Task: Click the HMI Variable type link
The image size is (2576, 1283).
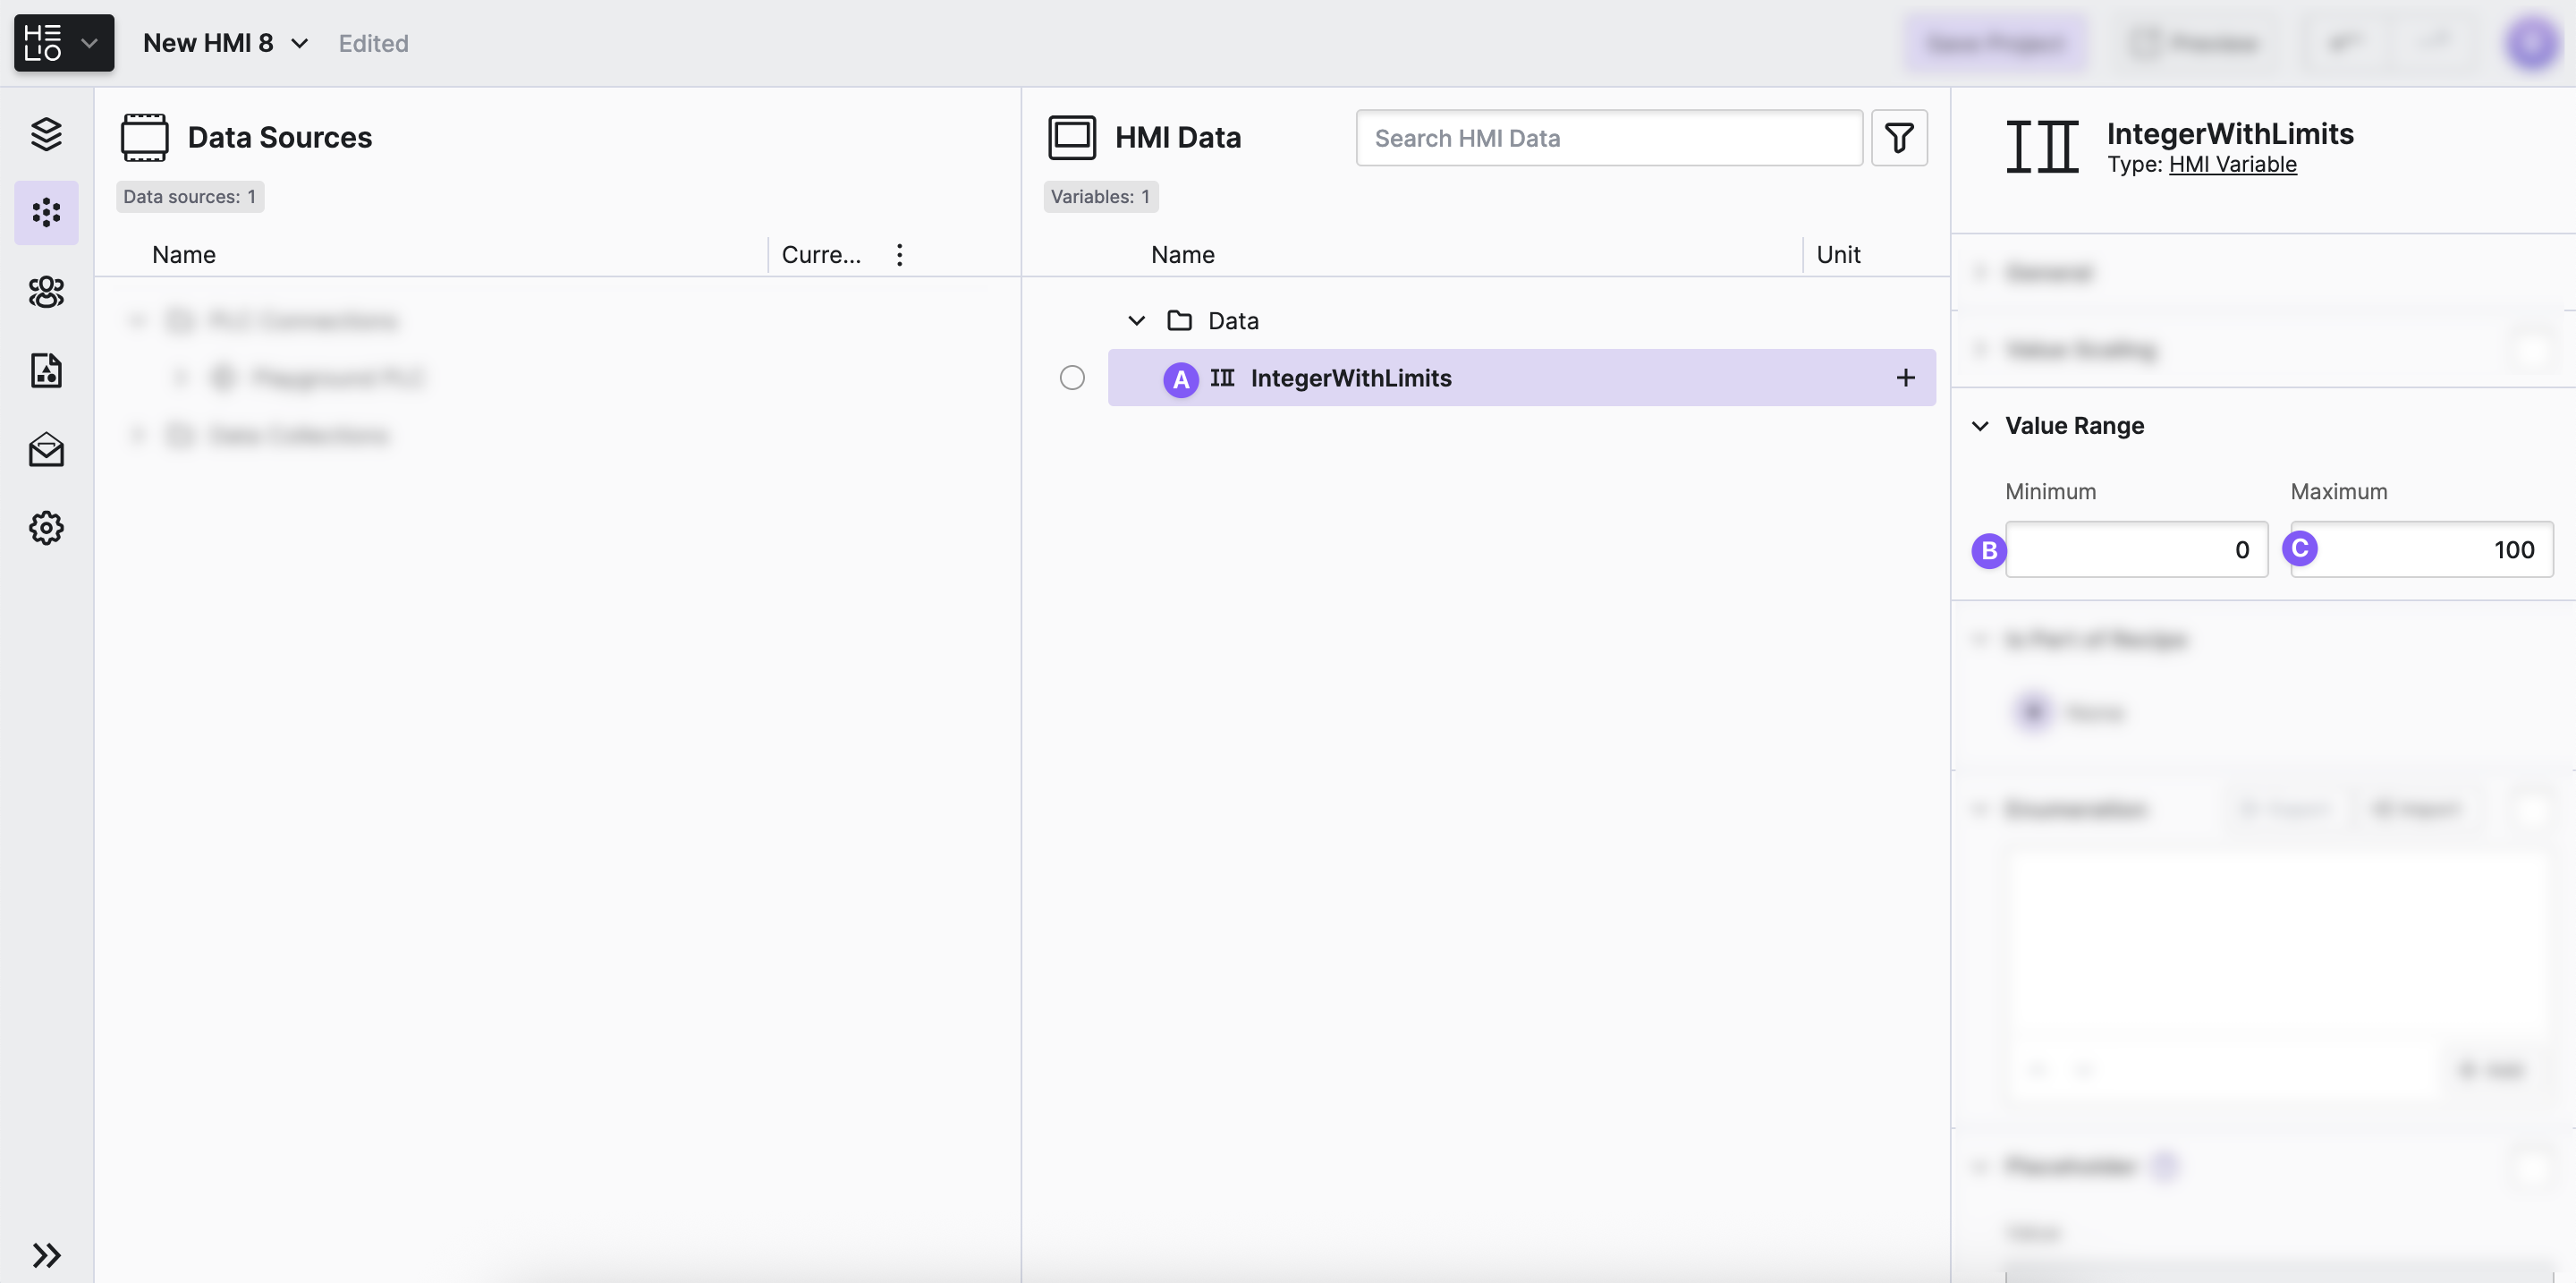Action: [2232, 164]
